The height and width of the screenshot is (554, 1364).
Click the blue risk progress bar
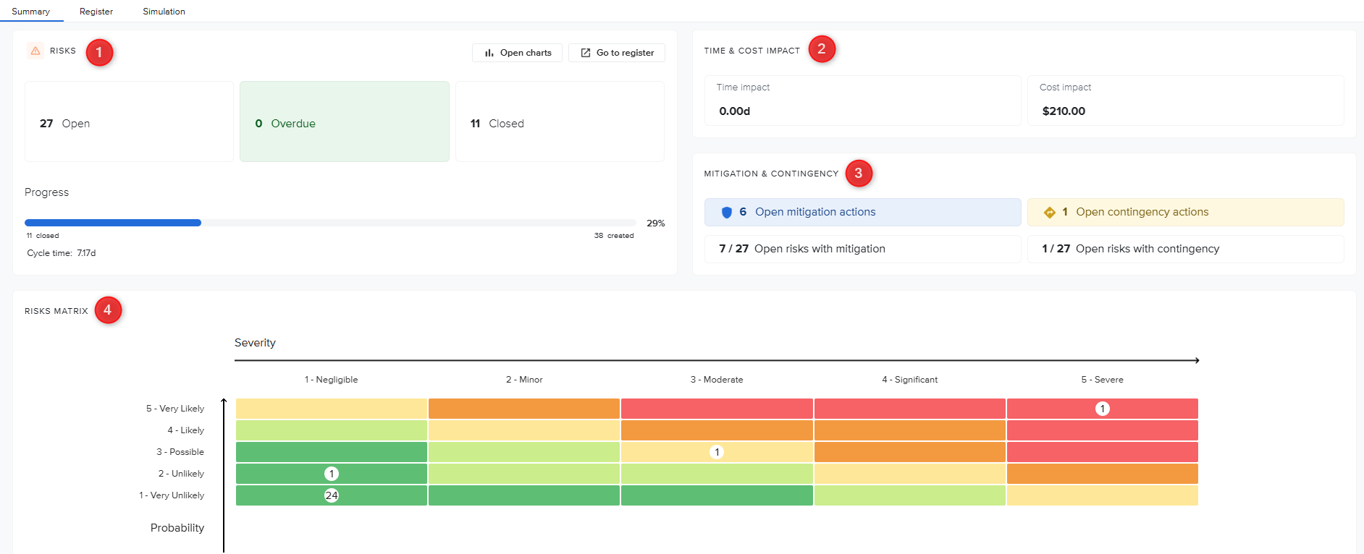(x=113, y=223)
